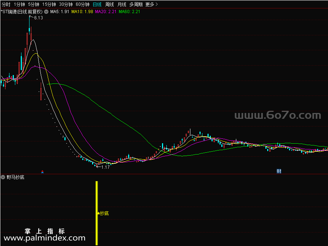Open dropdown next to *ST瑞德 title
The image size is (328, 246).
click(x=46, y=12)
